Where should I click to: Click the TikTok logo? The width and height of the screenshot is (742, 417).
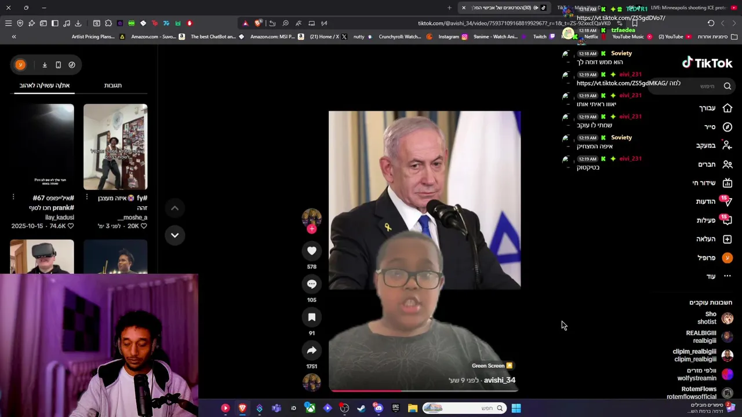coord(707,63)
